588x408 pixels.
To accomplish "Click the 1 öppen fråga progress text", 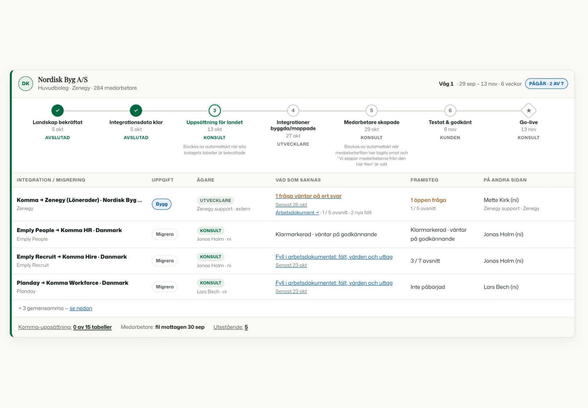I will point(428,200).
